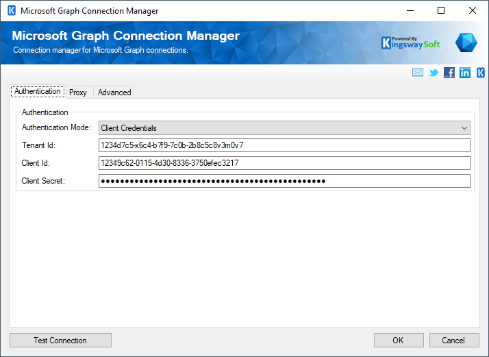Image resolution: width=489 pixels, height=357 pixels.
Task: Click the Client Secret label
Action: click(x=43, y=181)
